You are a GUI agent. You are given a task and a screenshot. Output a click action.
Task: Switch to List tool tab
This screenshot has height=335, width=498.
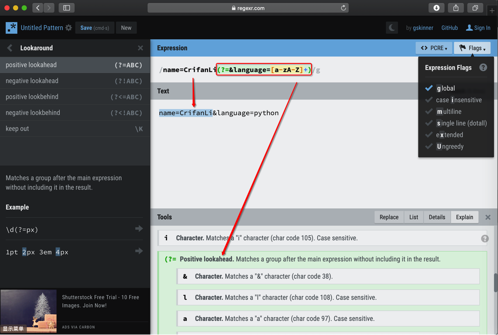click(414, 217)
